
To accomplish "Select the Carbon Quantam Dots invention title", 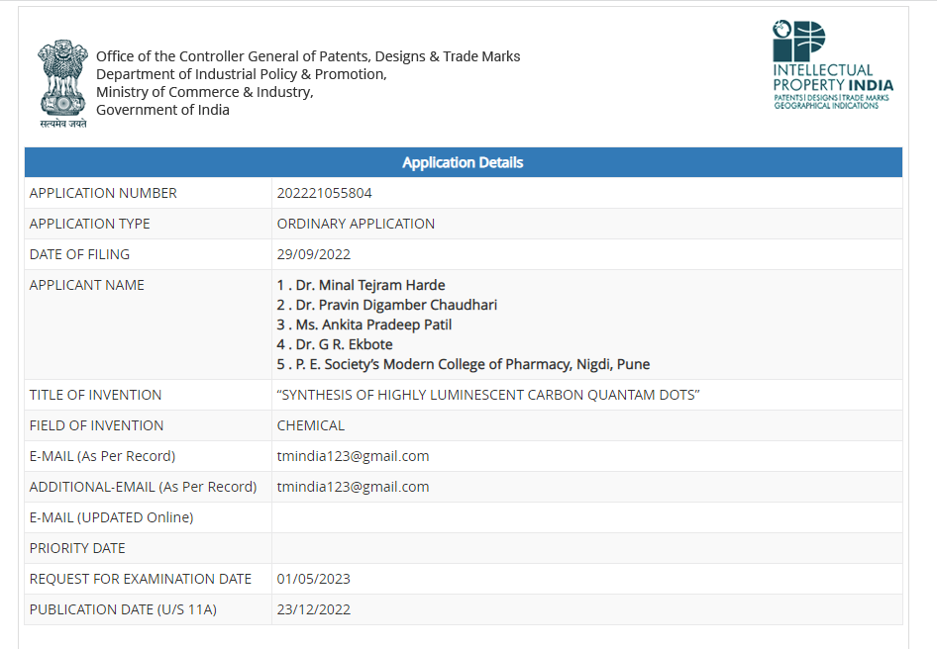I will coord(488,396).
